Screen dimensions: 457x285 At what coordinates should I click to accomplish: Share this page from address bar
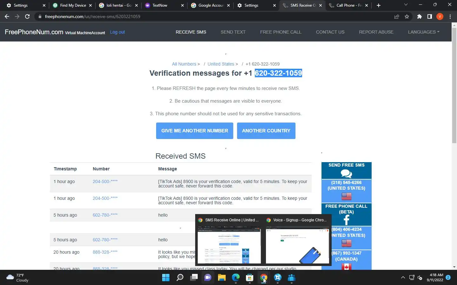tap(397, 16)
